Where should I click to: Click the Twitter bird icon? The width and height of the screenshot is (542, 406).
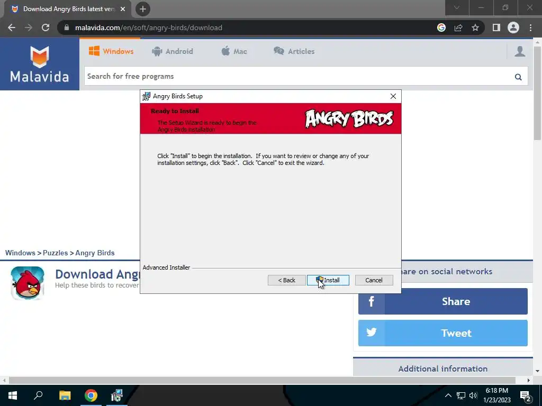(x=371, y=333)
